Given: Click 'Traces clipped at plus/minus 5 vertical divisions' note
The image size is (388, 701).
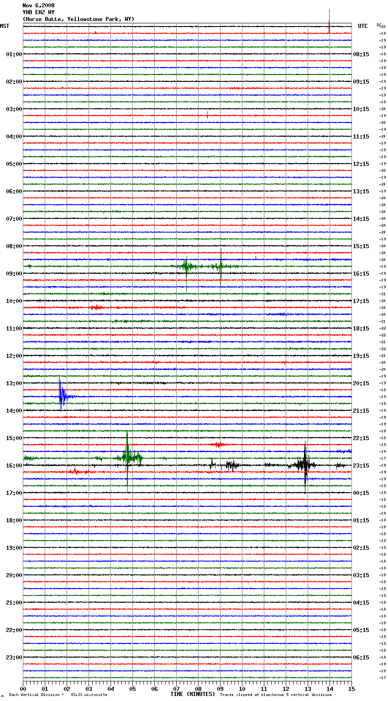Looking at the screenshot, I should (276, 695).
